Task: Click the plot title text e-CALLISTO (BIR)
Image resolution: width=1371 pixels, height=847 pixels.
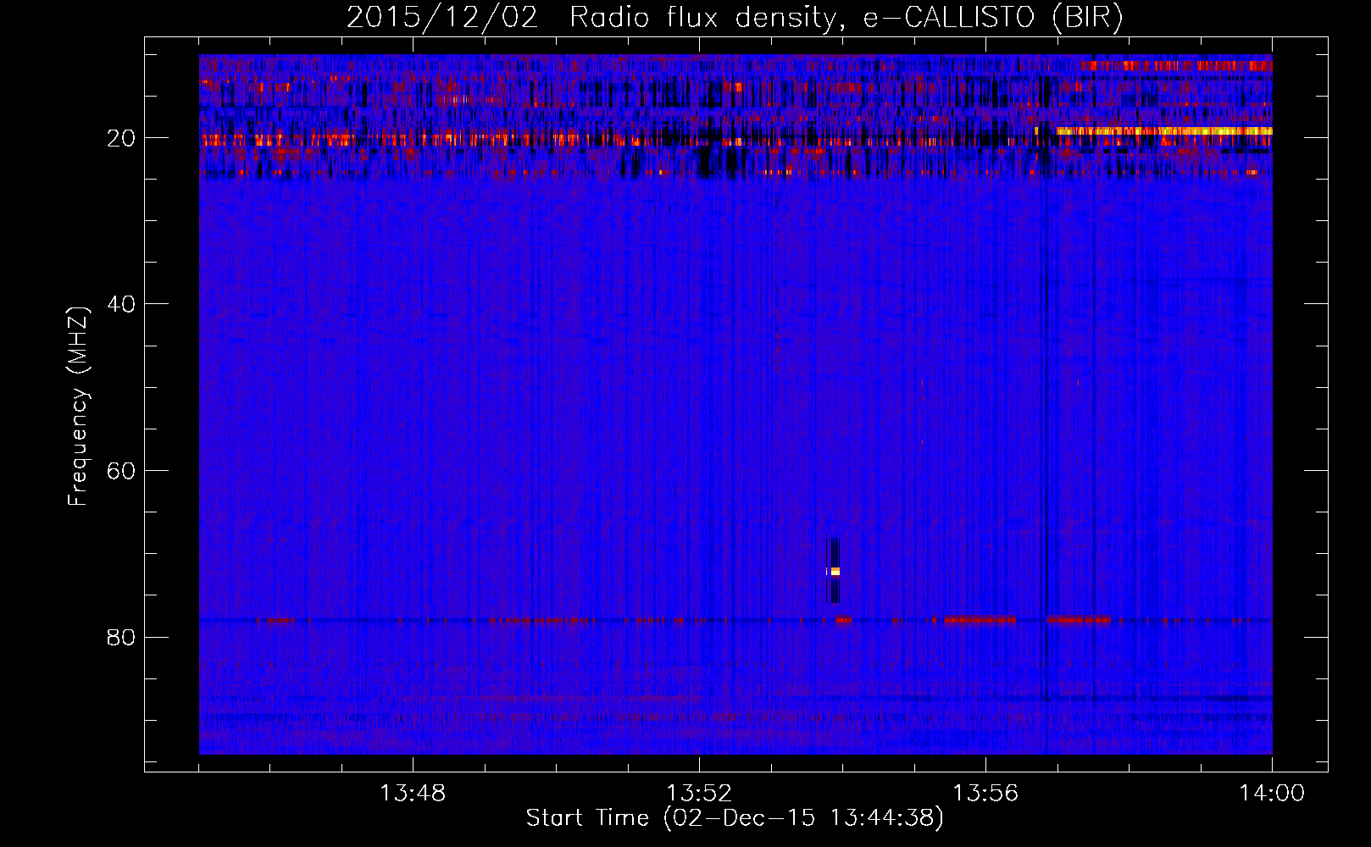Action: tap(993, 18)
